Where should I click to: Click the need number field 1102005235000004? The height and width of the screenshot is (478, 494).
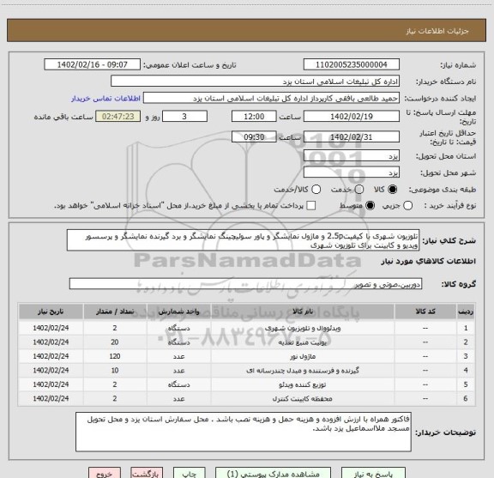click(x=352, y=64)
